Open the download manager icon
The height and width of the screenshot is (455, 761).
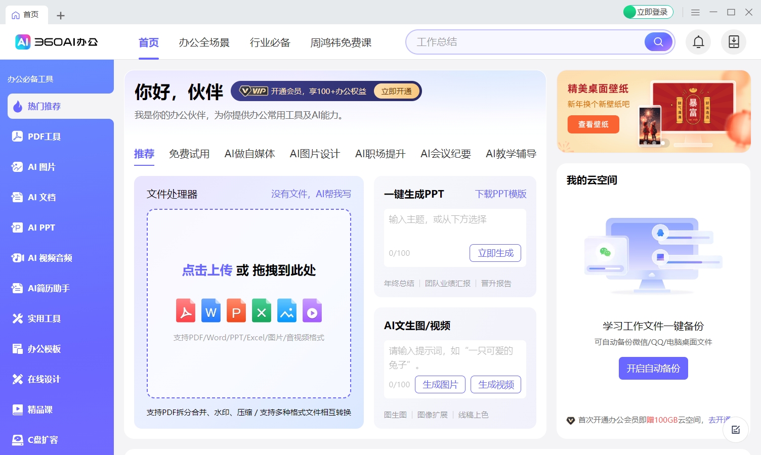coord(734,42)
